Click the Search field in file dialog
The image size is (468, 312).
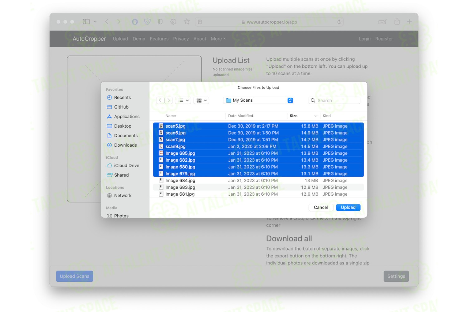pos(334,100)
